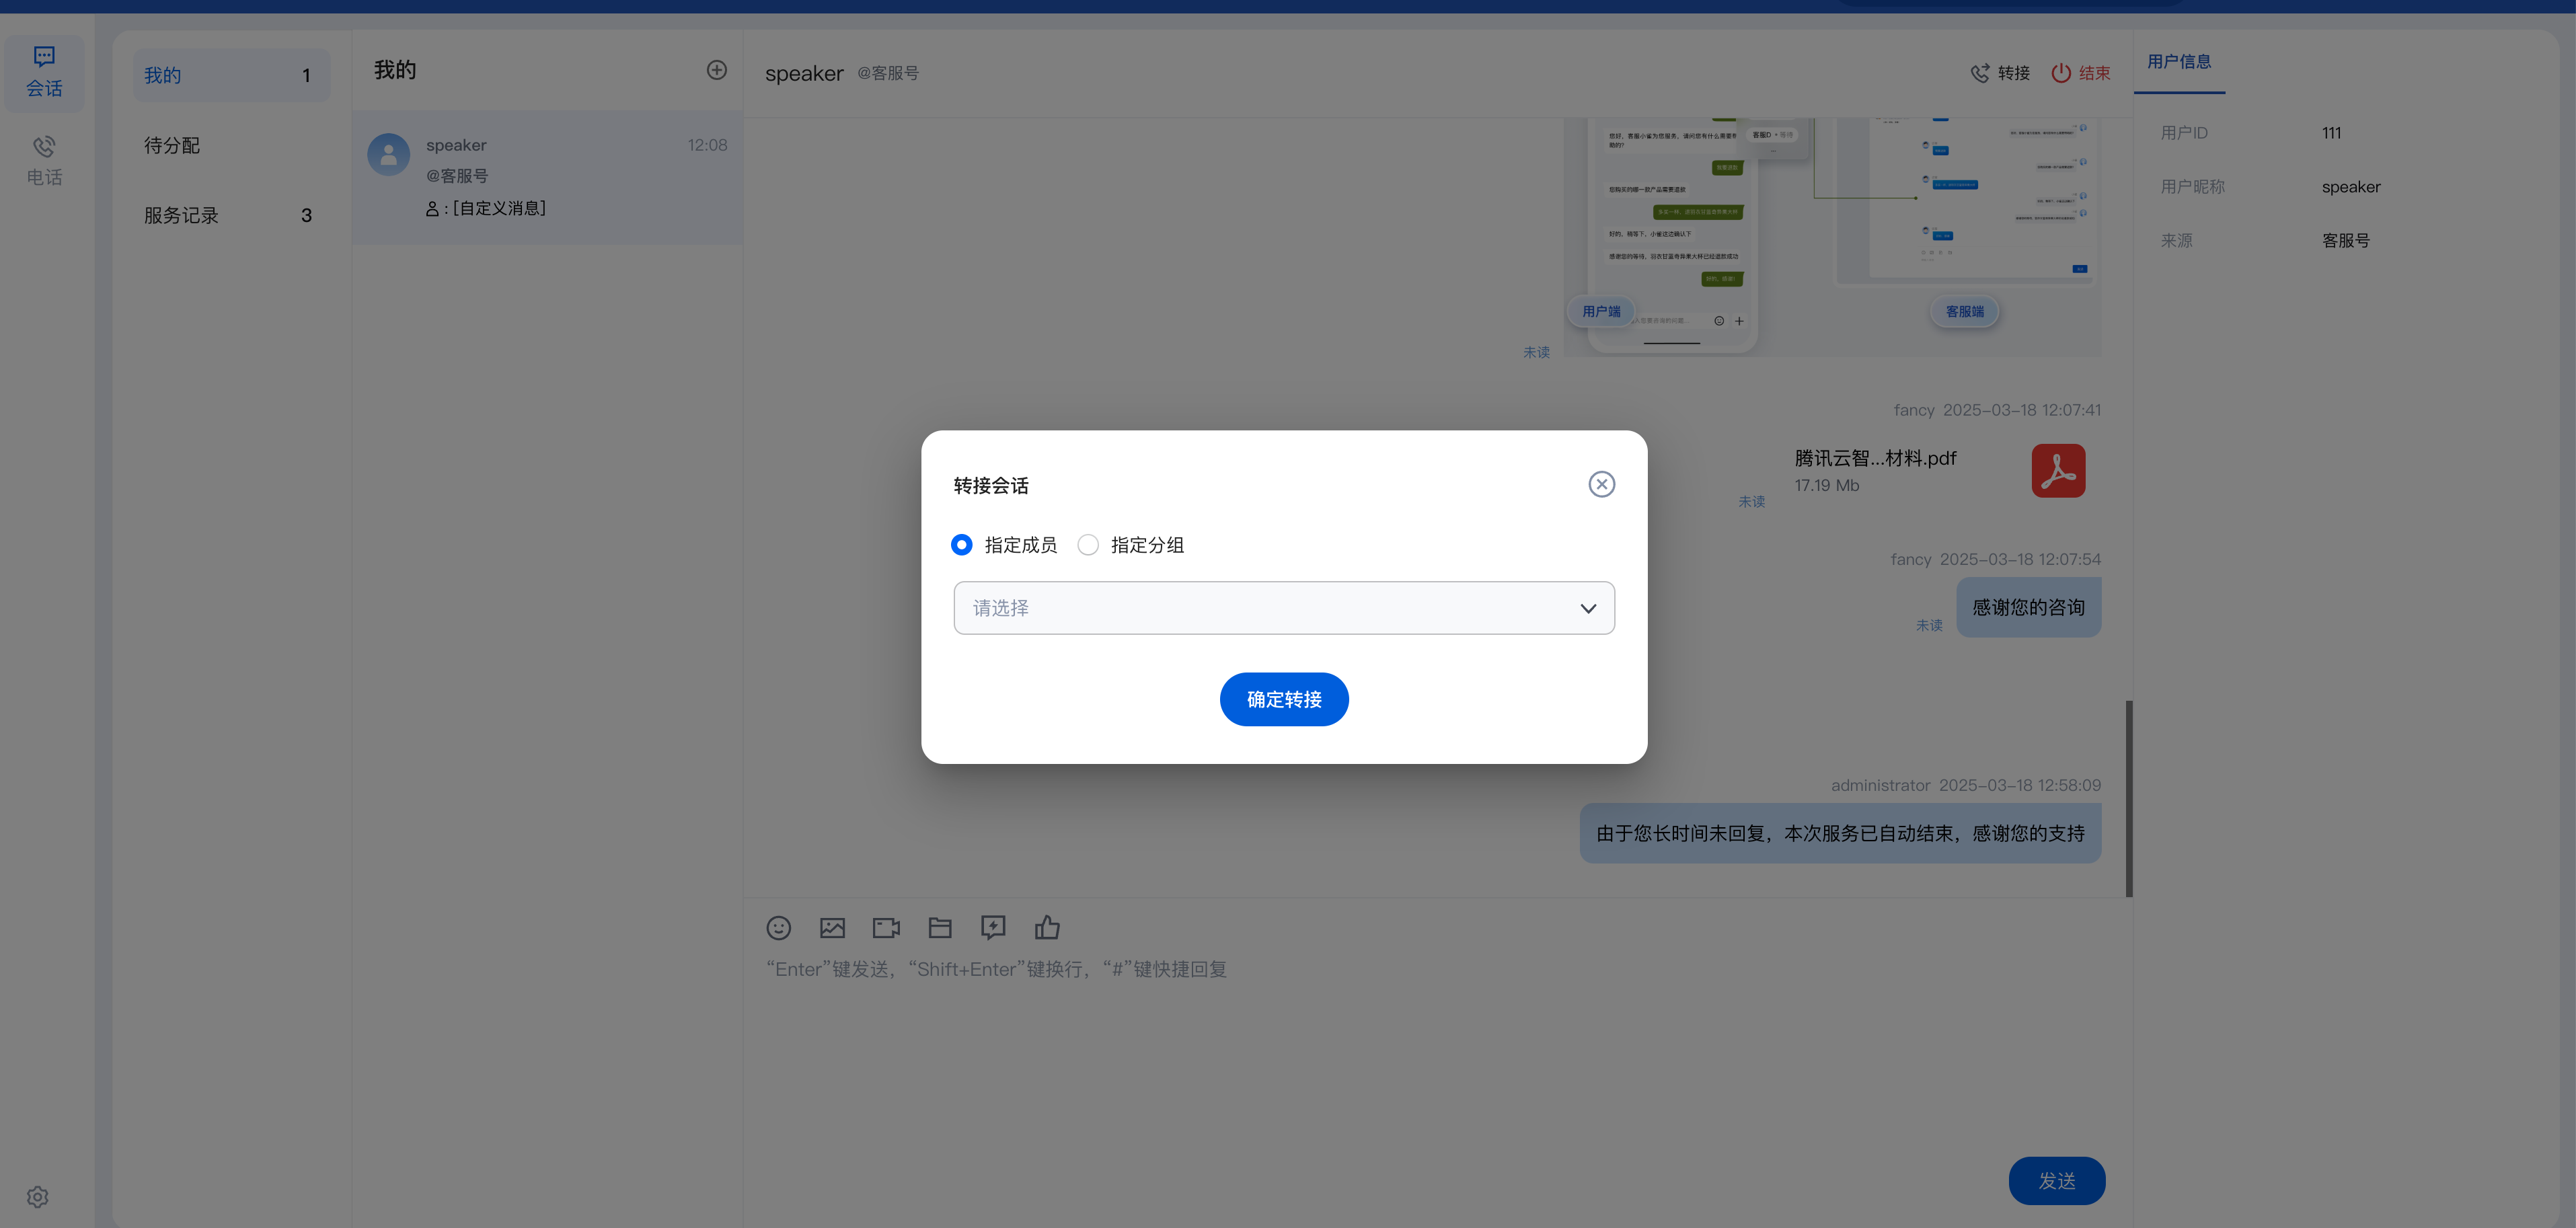
Task: Click the quick reply lightning icon
Action: [x=993, y=928]
